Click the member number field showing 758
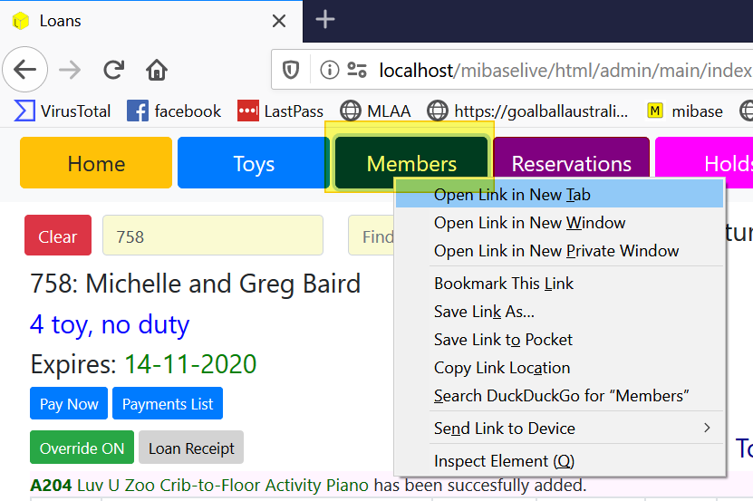The image size is (753, 501). (212, 236)
